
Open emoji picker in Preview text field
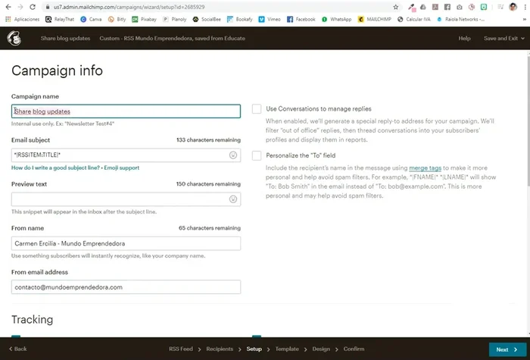click(233, 199)
